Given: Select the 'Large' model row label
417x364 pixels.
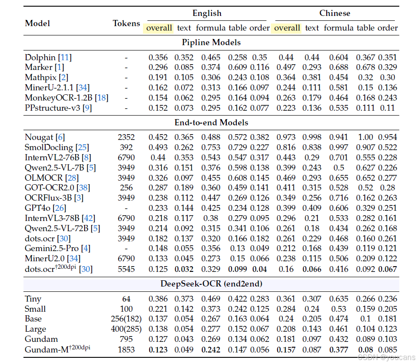Looking at the screenshot, I should tap(35, 329).
